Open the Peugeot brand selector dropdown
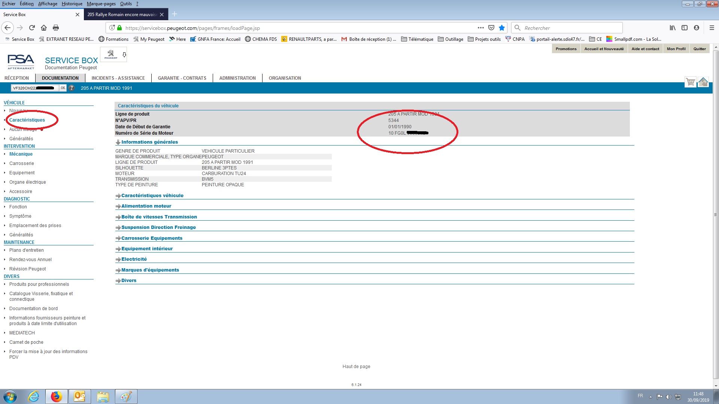 (x=124, y=55)
